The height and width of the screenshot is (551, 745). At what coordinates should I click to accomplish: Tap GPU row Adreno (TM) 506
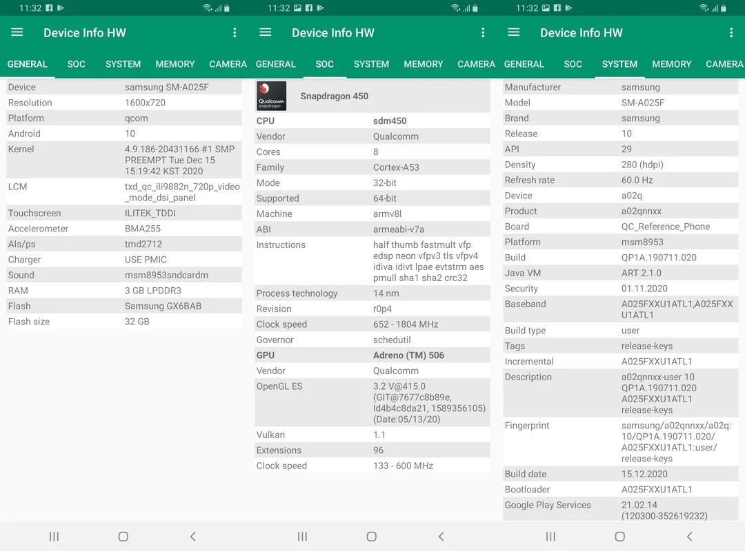point(372,355)
